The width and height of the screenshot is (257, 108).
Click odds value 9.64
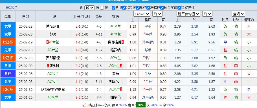click(211, 97)
